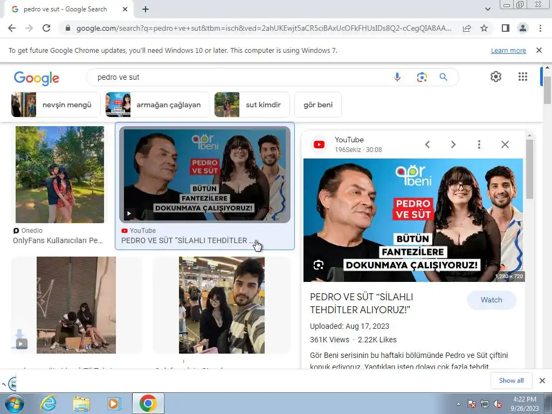The height and width of the screenshot is (414, 552).
Task: Show next image in preview panel
Action: point(453,144)
